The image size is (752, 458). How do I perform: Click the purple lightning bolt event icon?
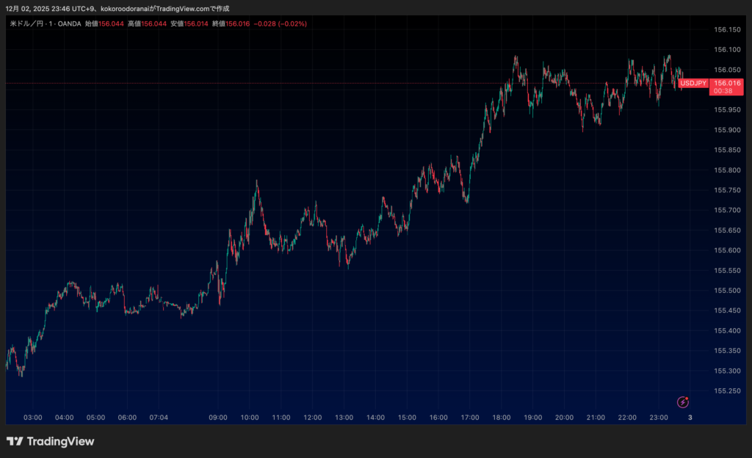(683, 401)
